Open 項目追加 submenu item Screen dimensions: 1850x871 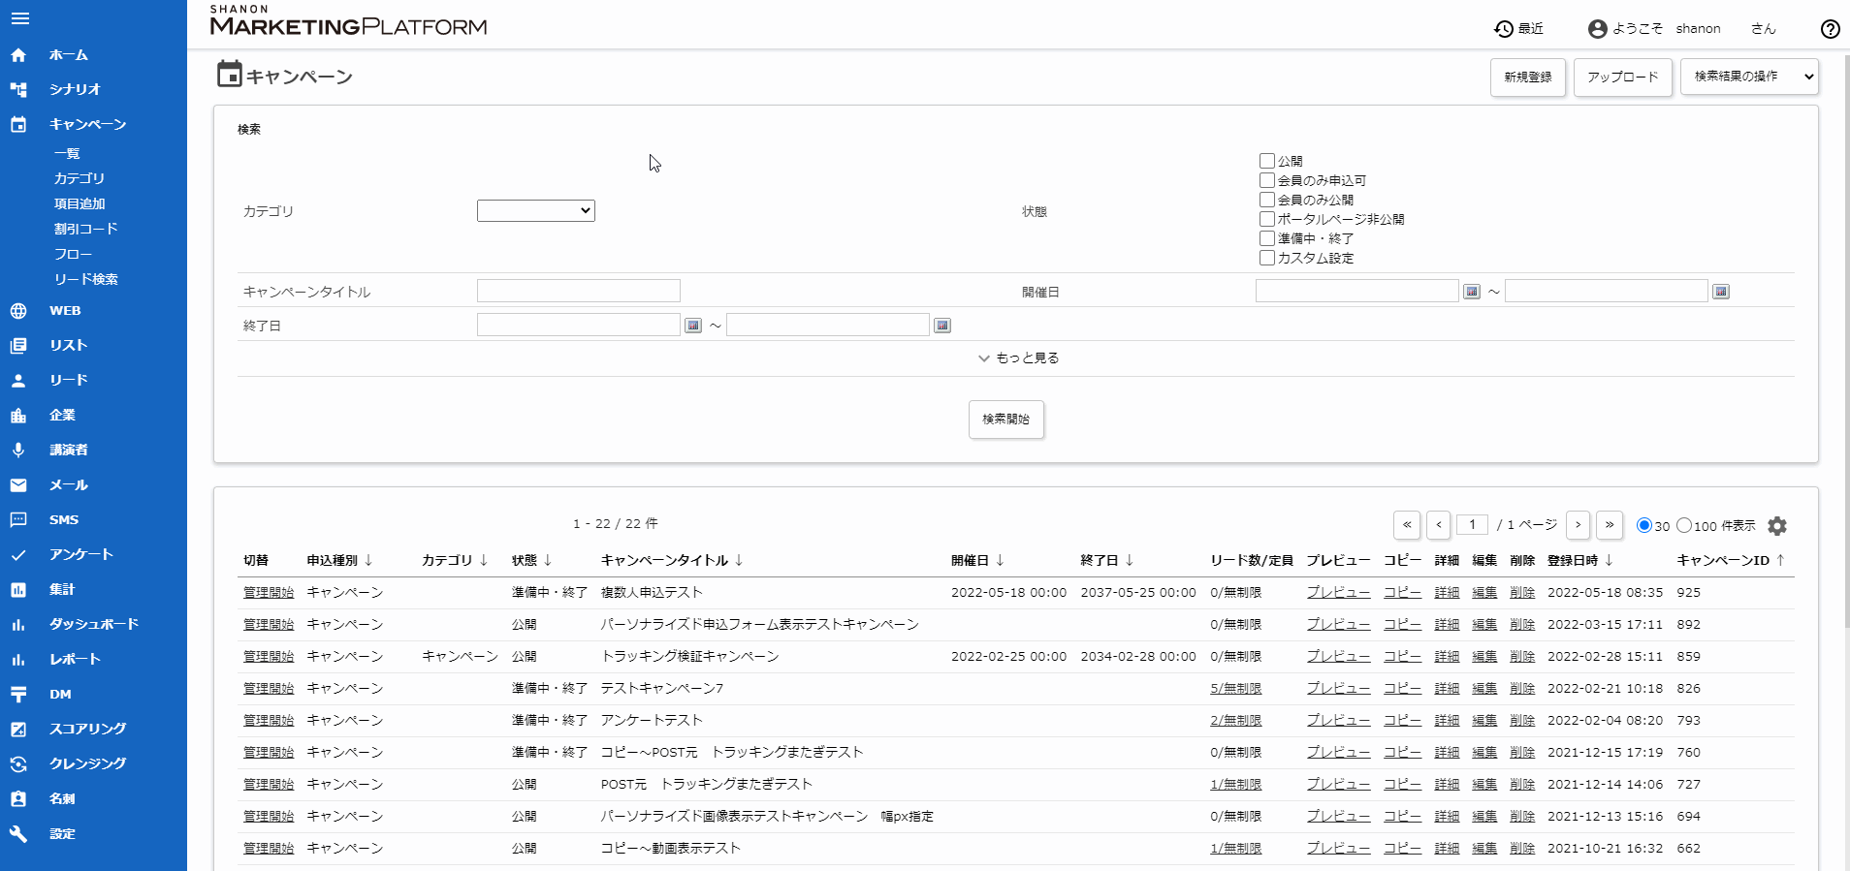pyautogui.click(x=80, y=204)
